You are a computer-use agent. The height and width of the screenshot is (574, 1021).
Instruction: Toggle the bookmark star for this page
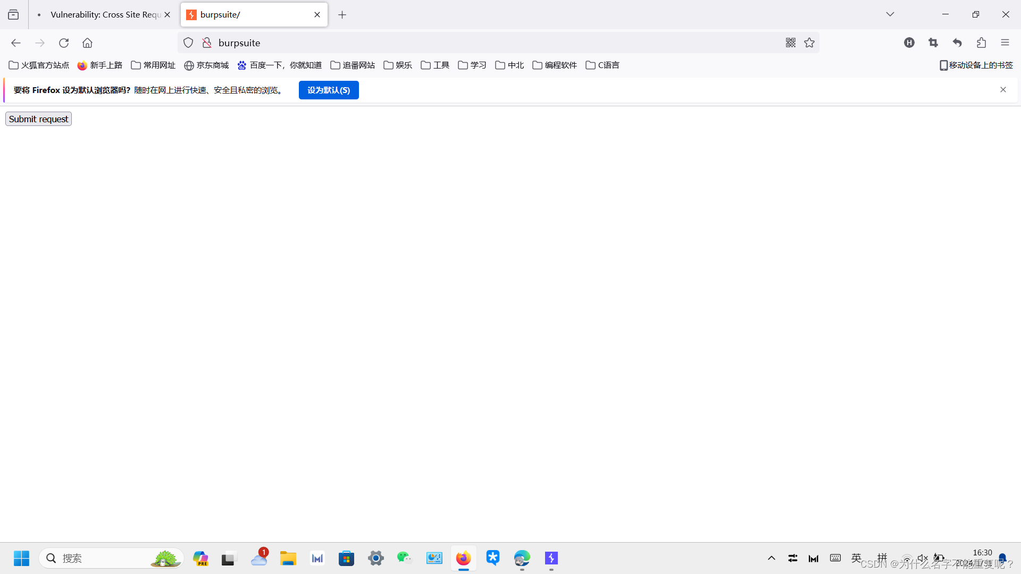809,43
